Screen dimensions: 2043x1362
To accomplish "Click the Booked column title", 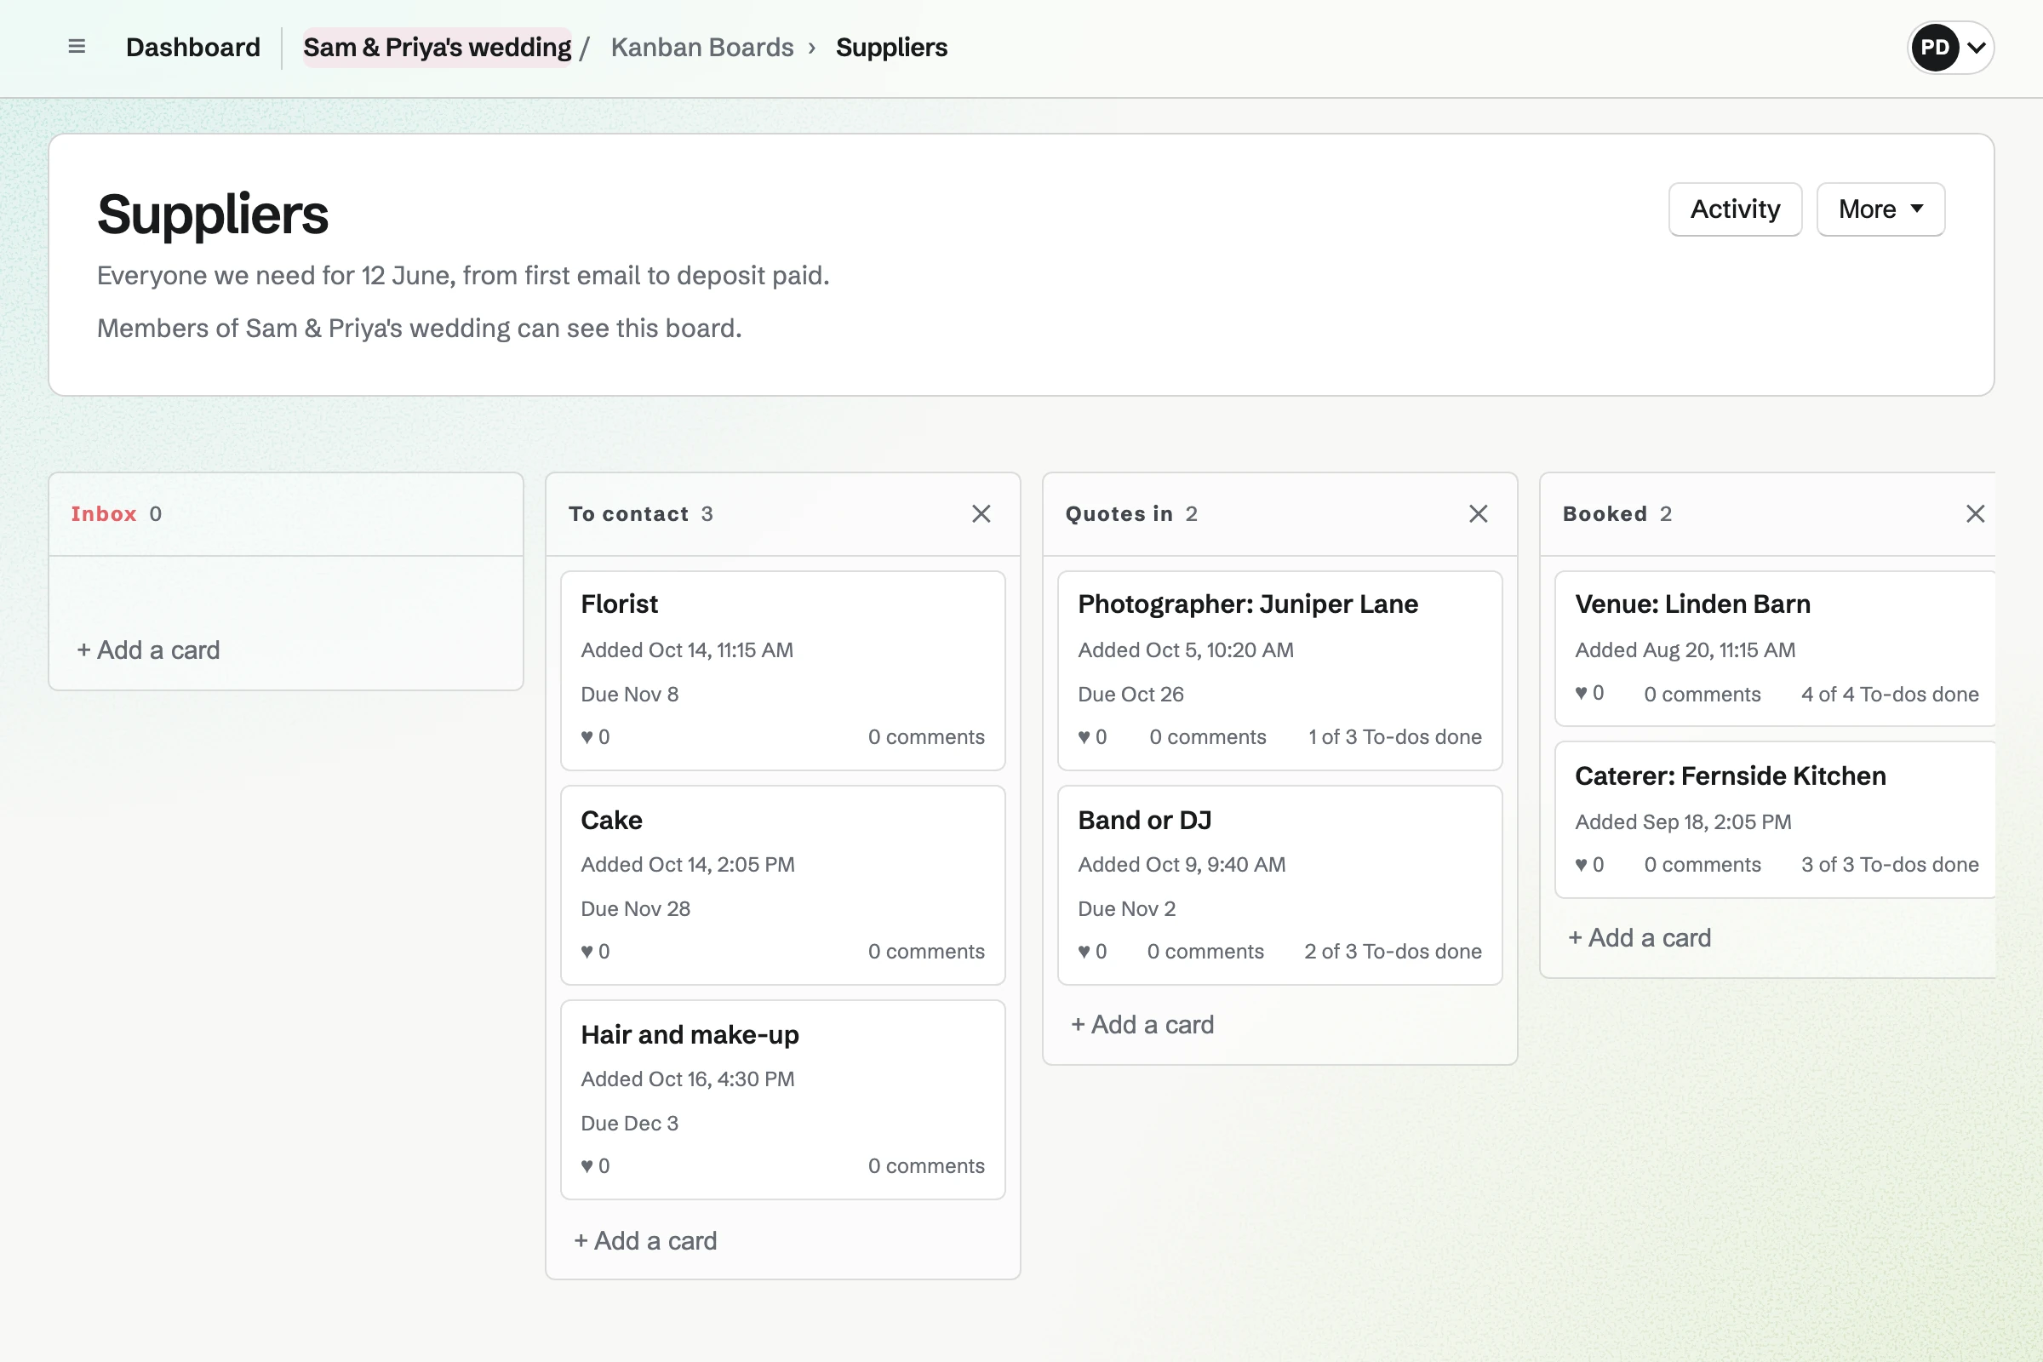I will point(1605,513).
